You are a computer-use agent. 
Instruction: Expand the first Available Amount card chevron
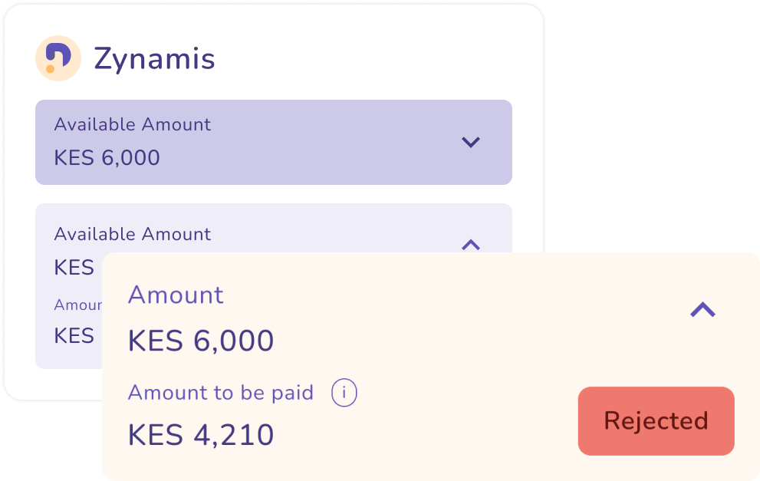click(x=471, y=142)
